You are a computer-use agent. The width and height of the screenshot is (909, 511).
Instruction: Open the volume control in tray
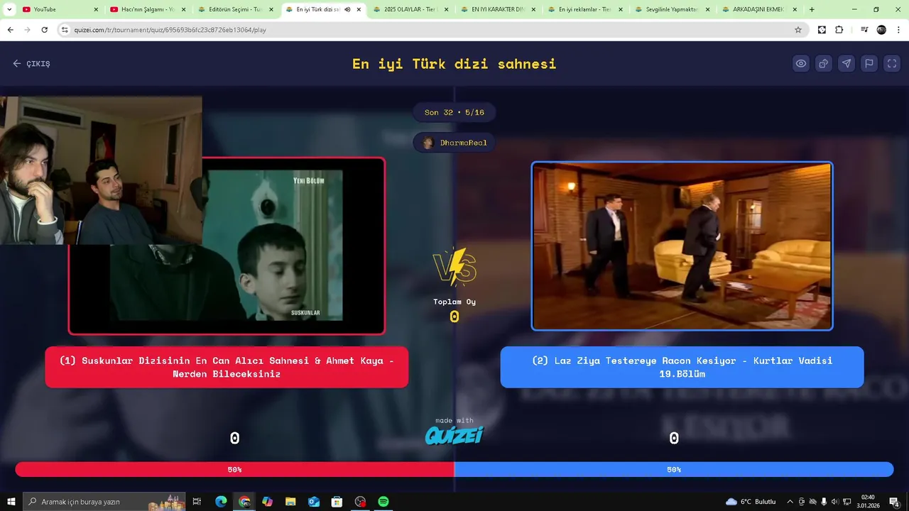[835, 502]
